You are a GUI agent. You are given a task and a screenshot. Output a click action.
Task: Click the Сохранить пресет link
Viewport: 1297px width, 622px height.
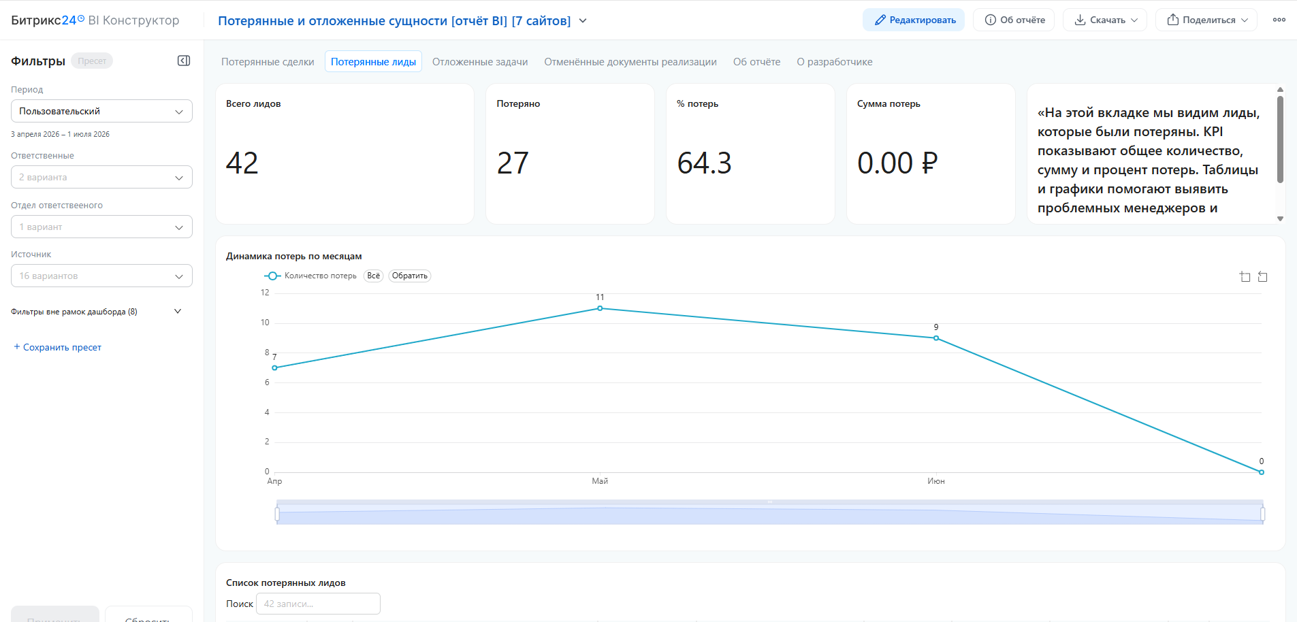click(57, 347)
